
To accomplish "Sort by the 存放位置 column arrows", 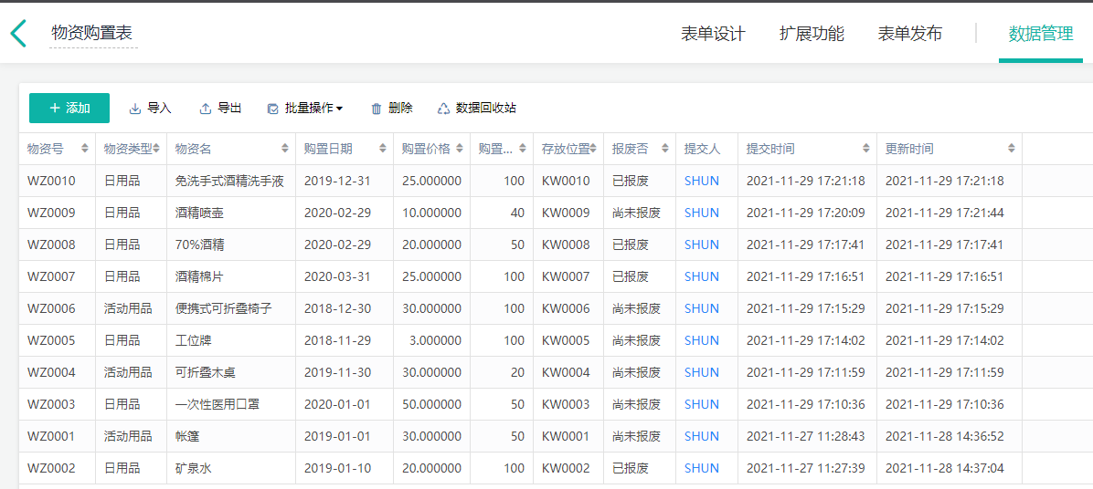I will 594,149.
